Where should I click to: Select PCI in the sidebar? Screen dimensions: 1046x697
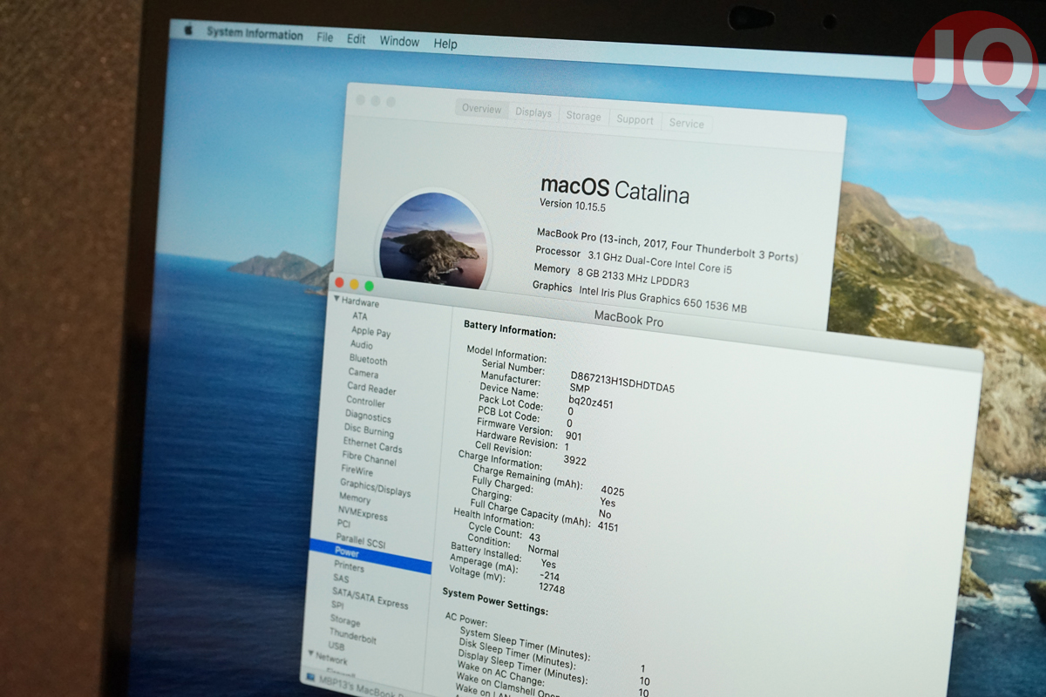(x=343, y=524)
